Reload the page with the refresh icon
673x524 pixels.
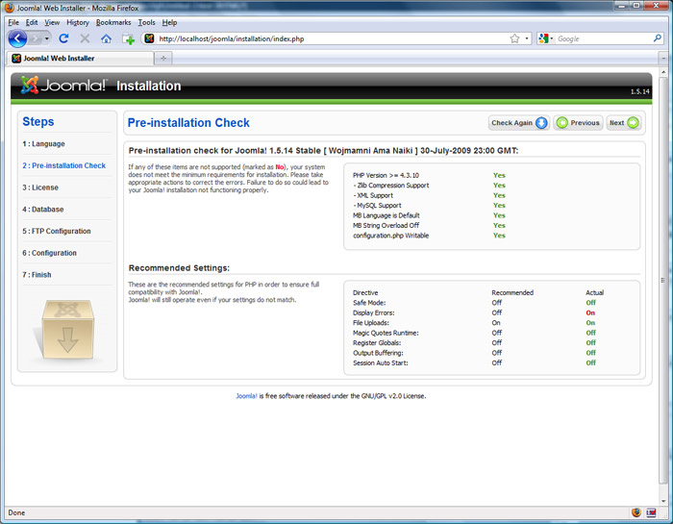pos(63,38)
